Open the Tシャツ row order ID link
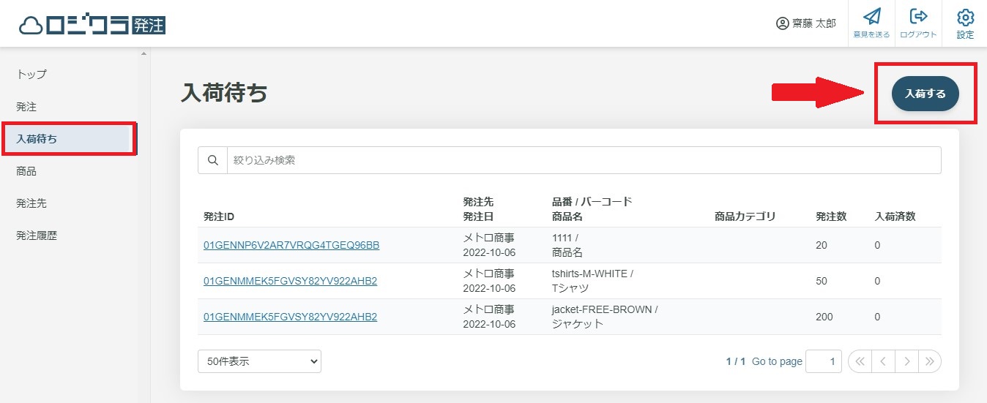Screen dimensions: 987x403 [x=290, y=281]
